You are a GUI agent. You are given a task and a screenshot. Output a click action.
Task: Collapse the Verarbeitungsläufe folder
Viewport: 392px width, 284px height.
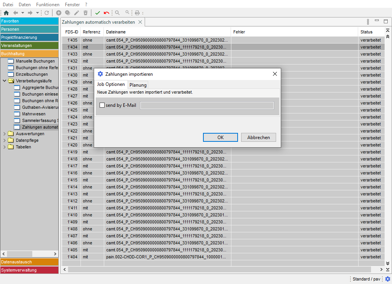pos(5,81)
